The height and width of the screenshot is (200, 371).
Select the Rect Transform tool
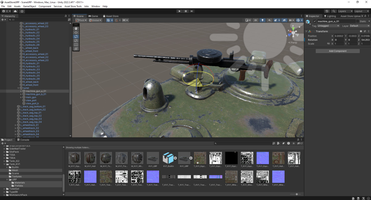pos(76,45)
